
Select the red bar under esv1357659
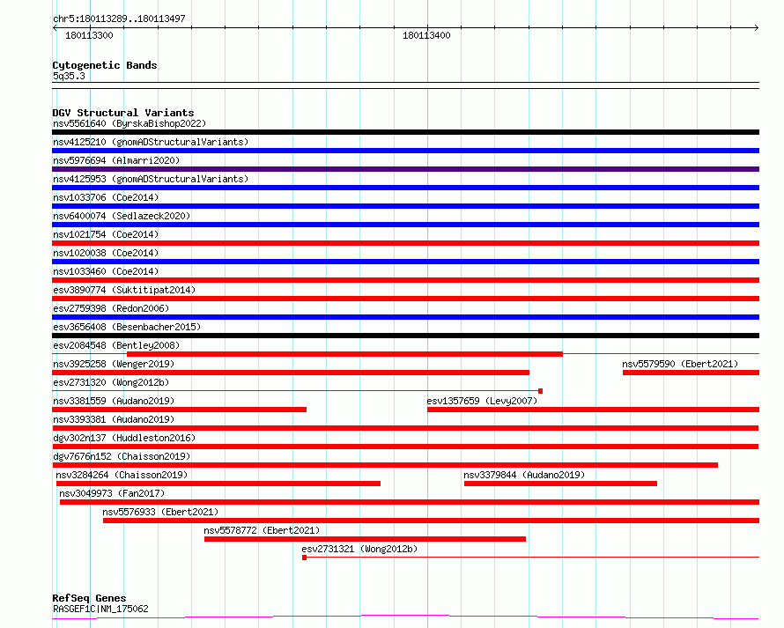pyautogui.click(x=593, y=410)
